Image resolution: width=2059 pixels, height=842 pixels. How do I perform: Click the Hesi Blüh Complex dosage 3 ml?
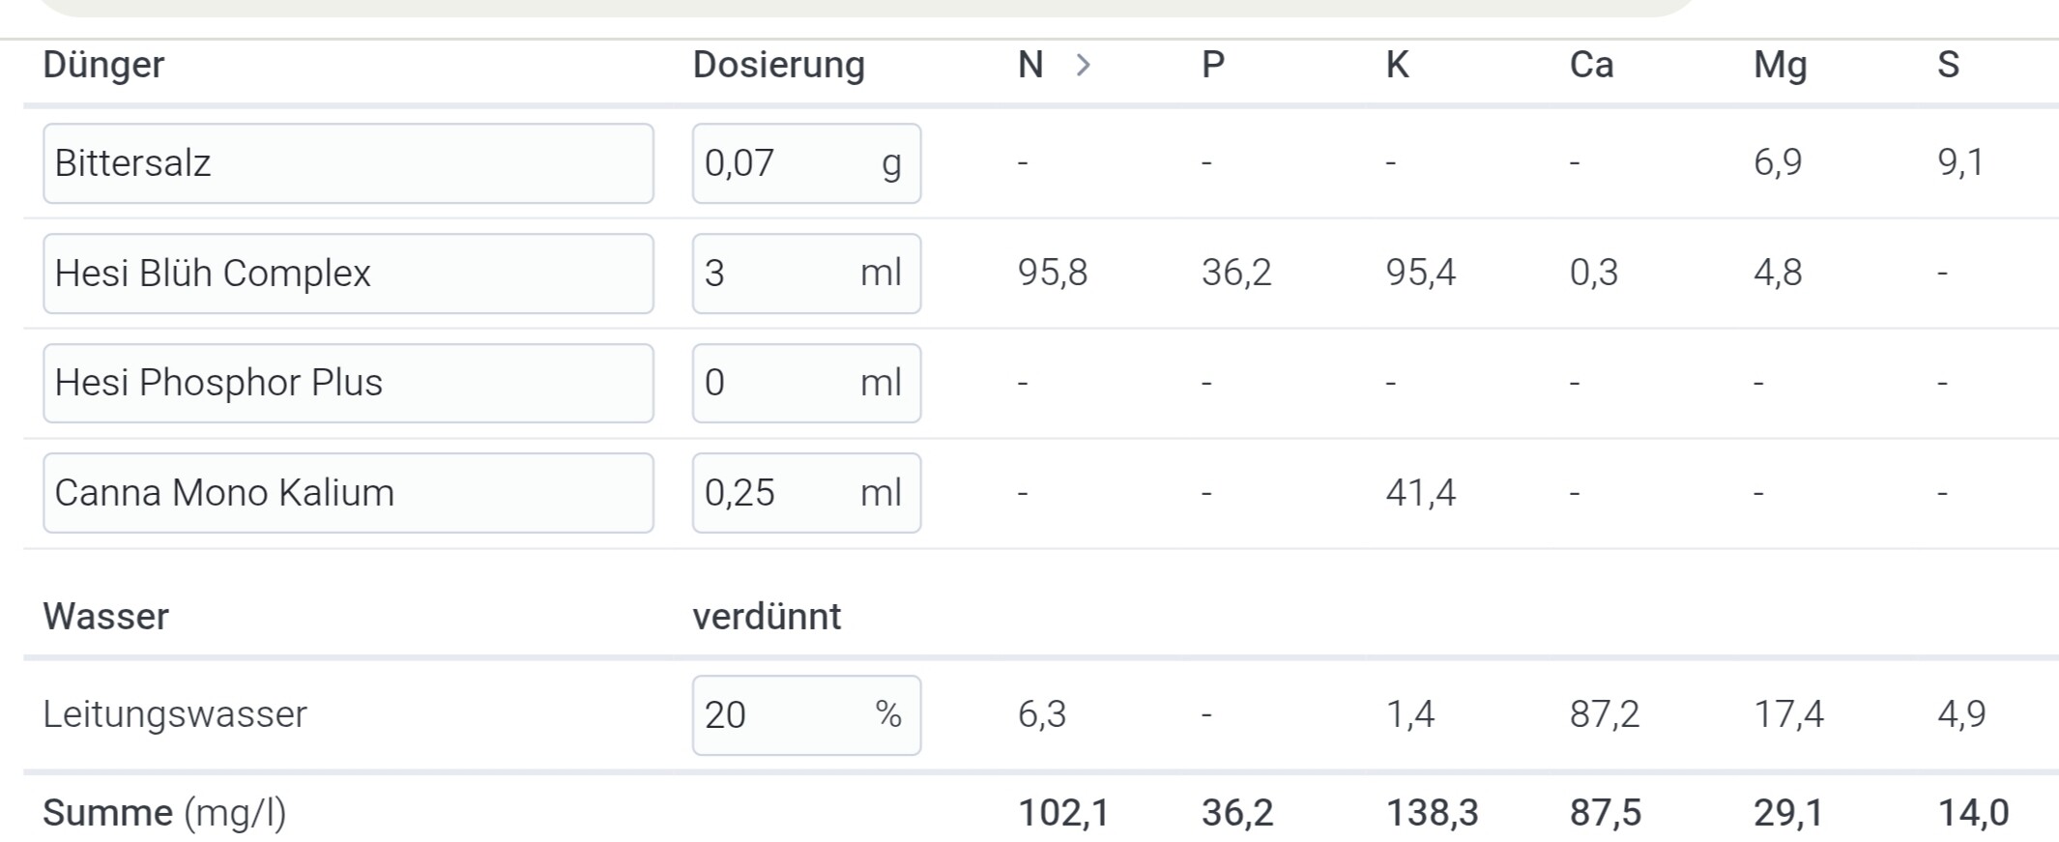click(805, 274)
